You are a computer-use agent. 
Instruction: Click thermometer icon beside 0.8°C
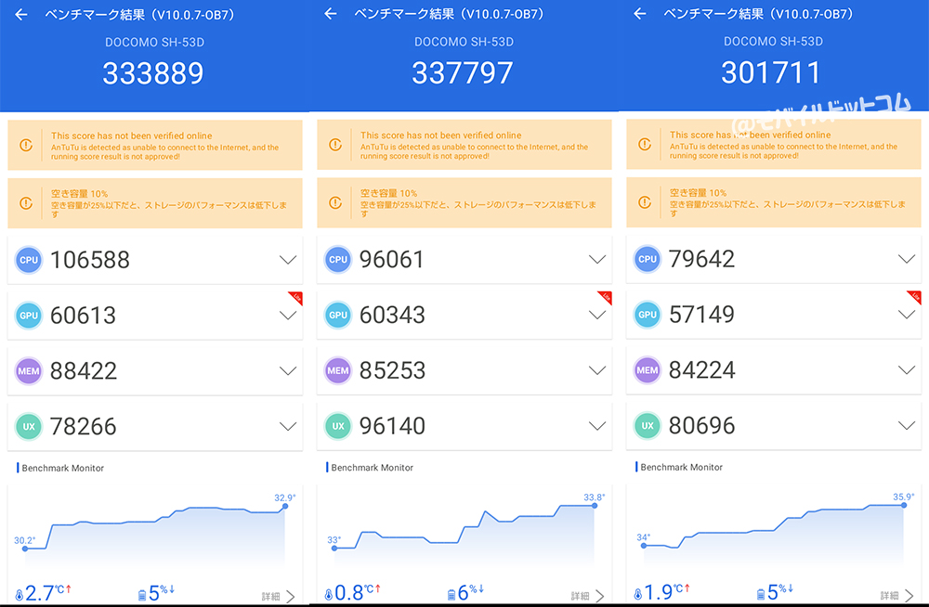pyautogui.click(x=328, y=594)
